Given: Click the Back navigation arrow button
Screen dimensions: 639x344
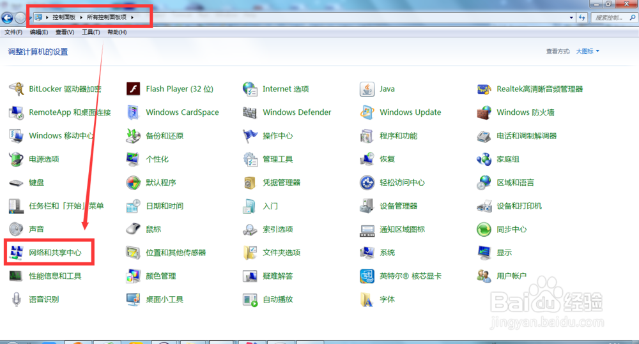Looking at the screenshot, I should point(7,17).
